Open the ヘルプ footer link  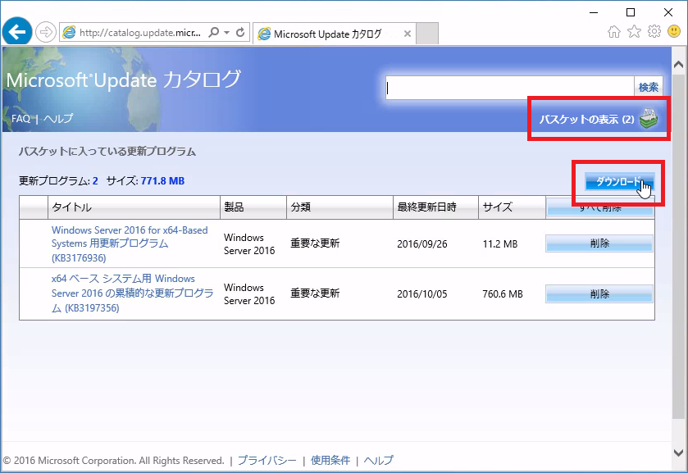pos(378,460)
